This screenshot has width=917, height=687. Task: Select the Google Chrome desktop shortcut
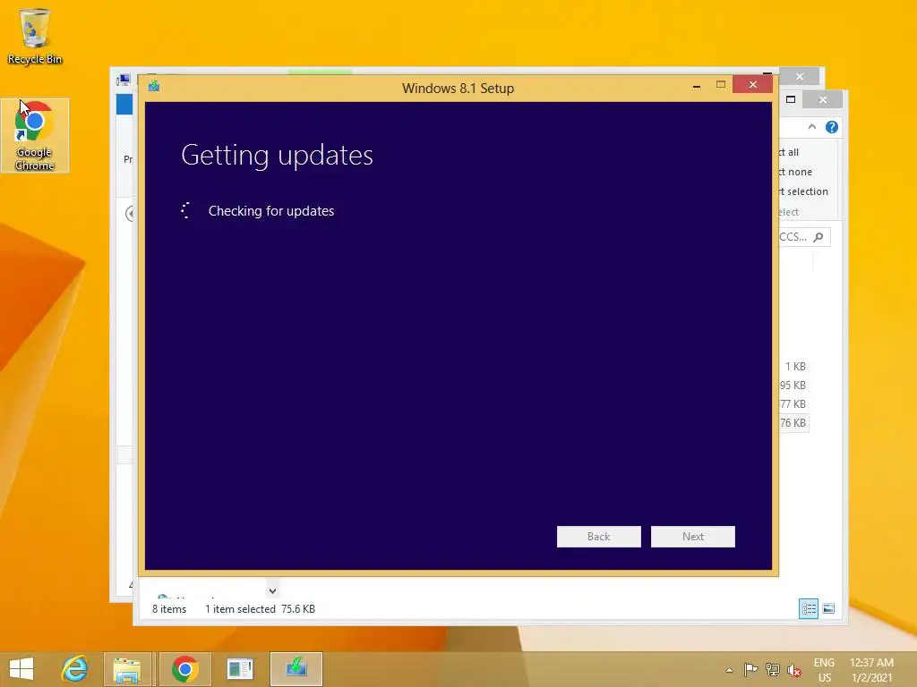click(x=35, y=136)
